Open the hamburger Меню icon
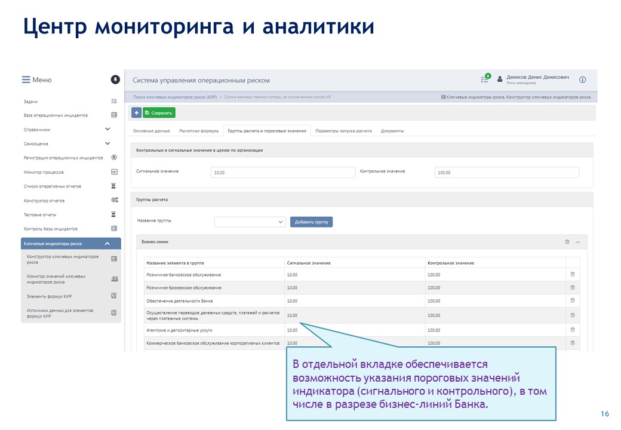The width and height of the screenshot is (621, 430). click(26, 79)
